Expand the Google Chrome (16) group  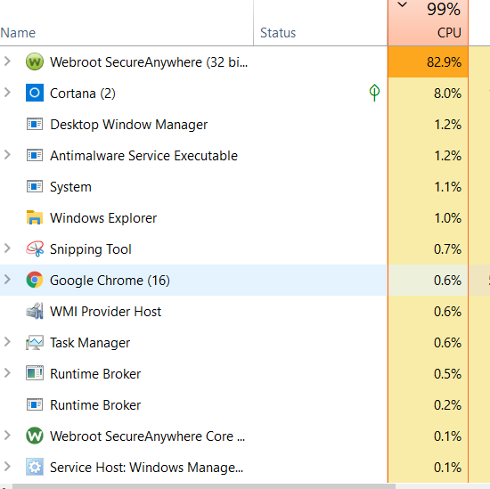(x=7, y=280)
